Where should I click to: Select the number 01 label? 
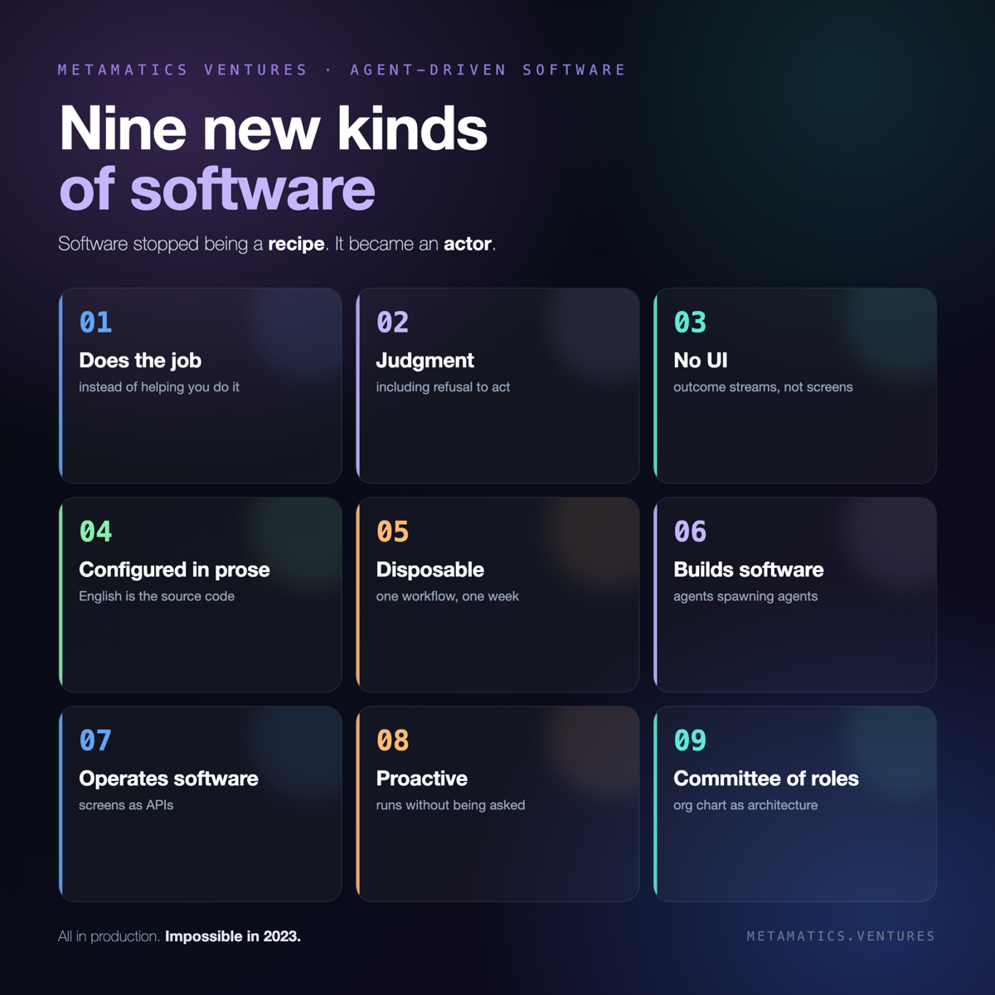pyautogui.click(x=95, y=323)
